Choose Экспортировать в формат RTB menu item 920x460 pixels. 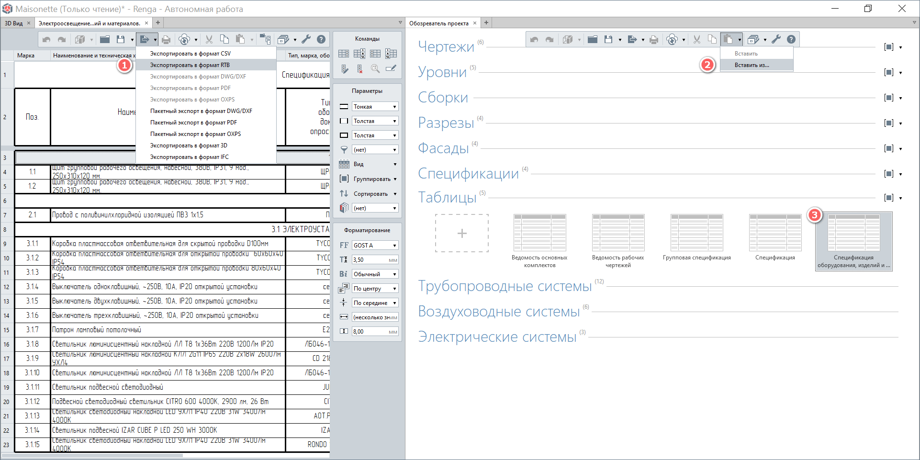[x=190, y=65]
